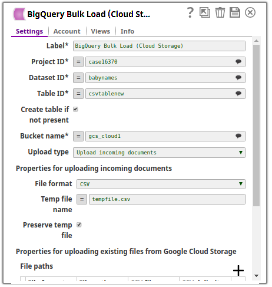
Task: Click 'Properties for uploading incoming documents' heading
Action: 94,169
